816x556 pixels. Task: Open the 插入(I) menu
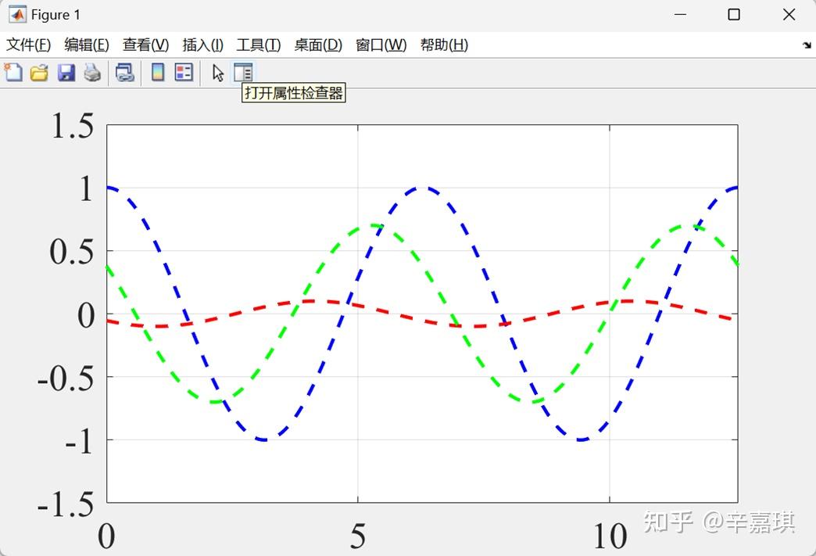pyautogui.click(x=201, y=45)
